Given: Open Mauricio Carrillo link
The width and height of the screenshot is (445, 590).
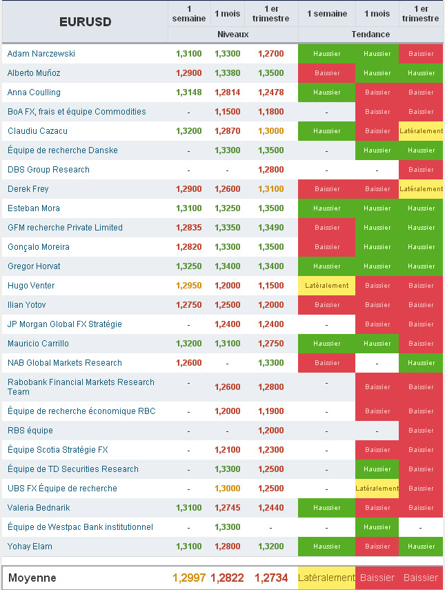Looking at the screenshot, I should [38, 344].
